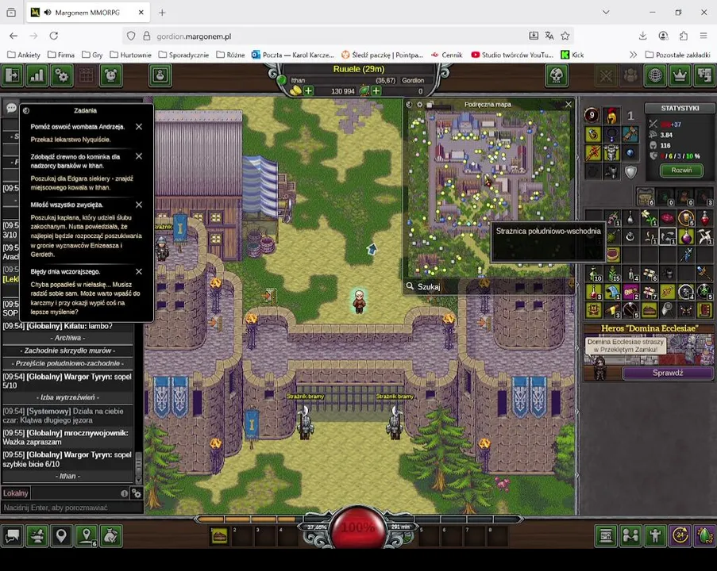Screen dimensions: 717x571
Task: Dismiss quest 'Błędy dnia wczorajszego'
Action: pos(139,271)
